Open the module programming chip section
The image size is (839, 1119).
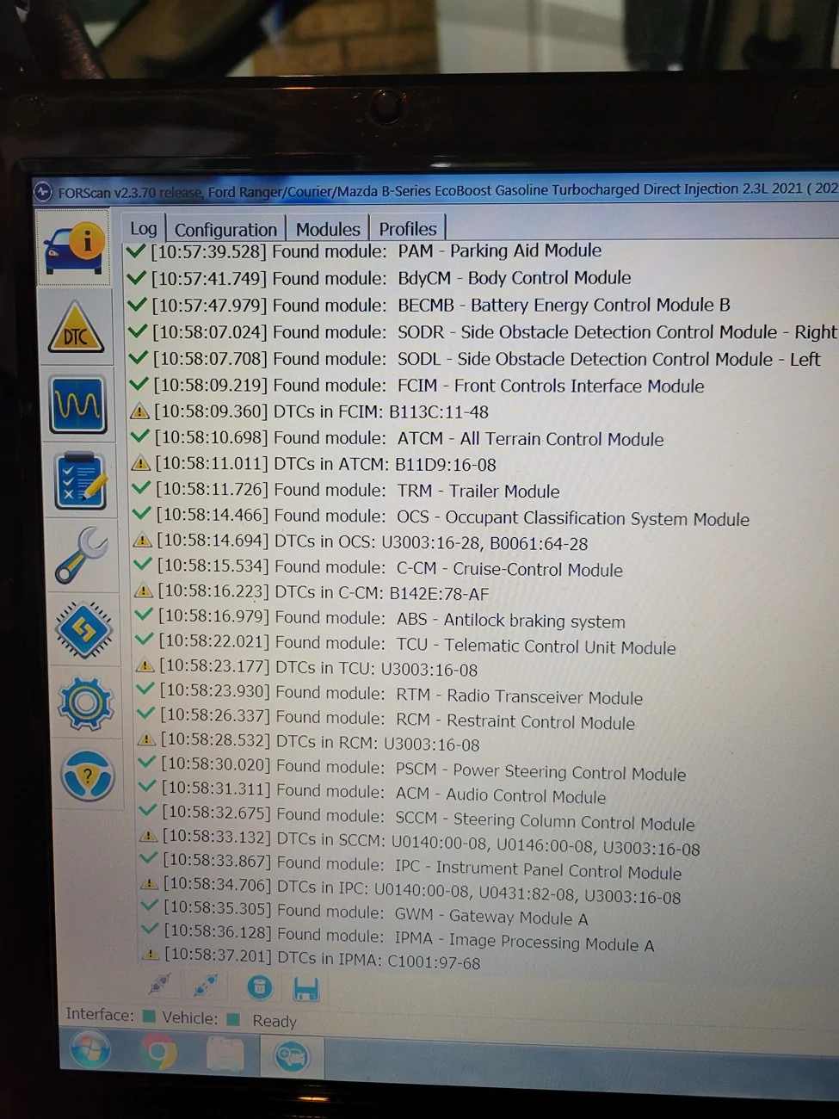pos(84,630)
